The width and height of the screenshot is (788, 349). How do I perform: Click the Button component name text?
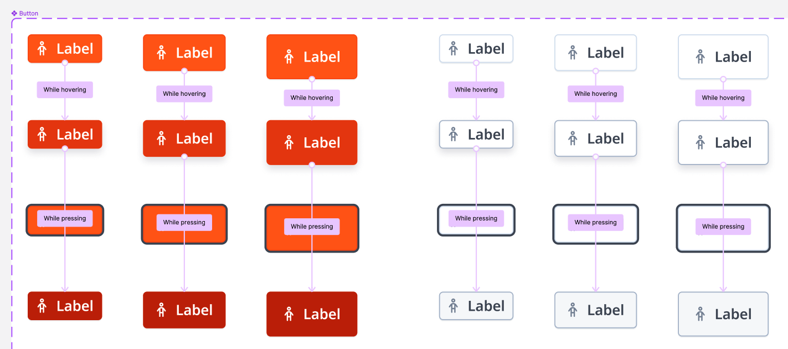[x=28, y=13]
